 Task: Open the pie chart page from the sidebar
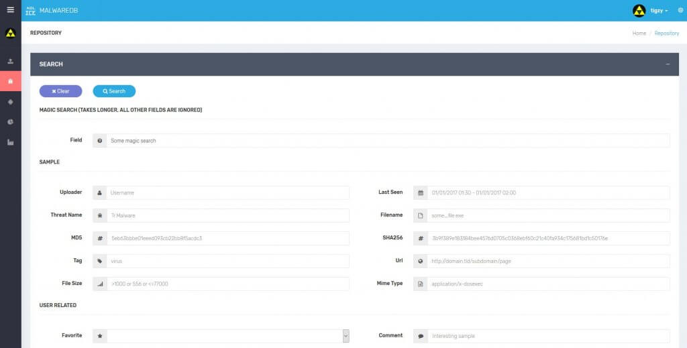point(10,122)
